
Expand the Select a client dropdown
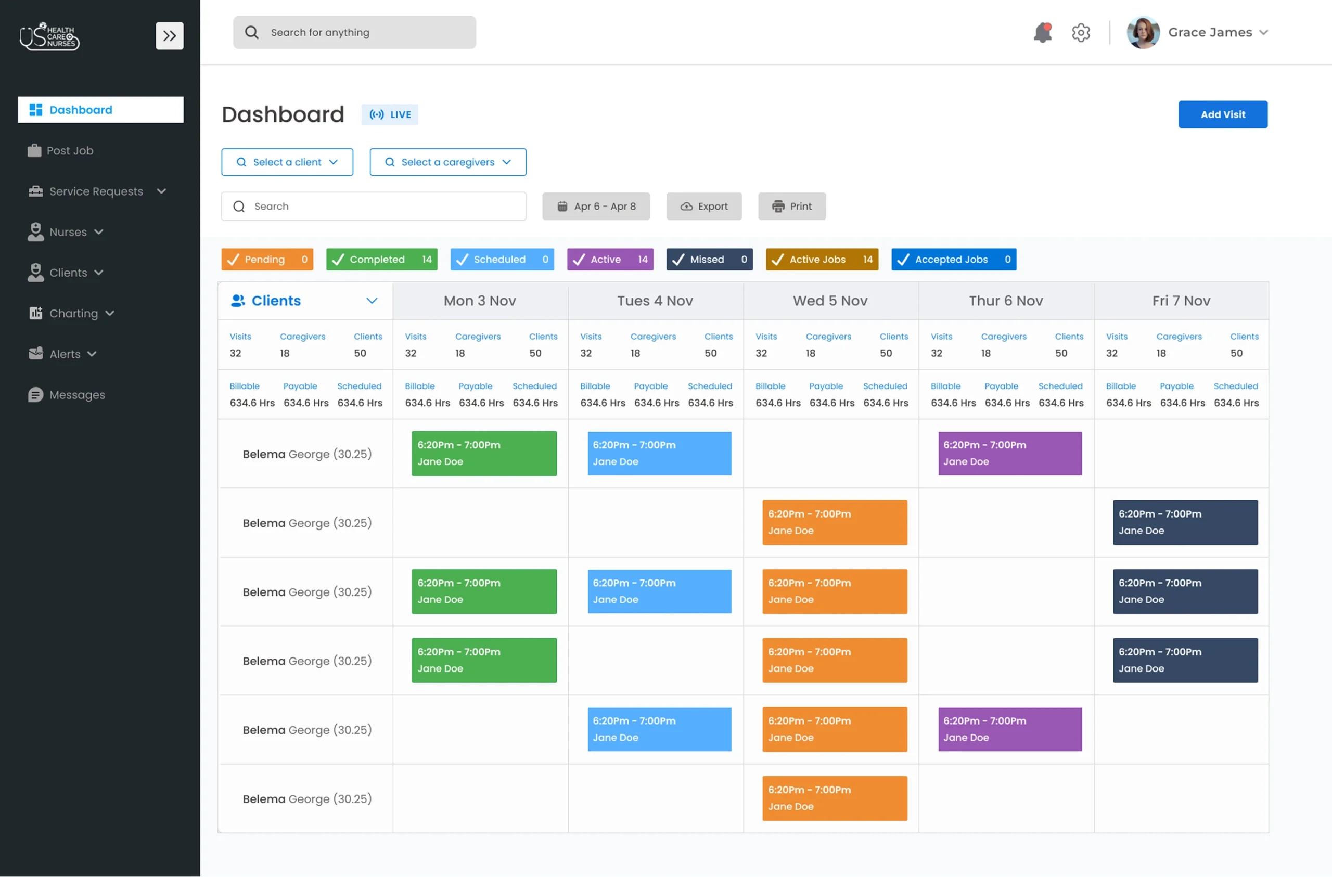point(287,162)
